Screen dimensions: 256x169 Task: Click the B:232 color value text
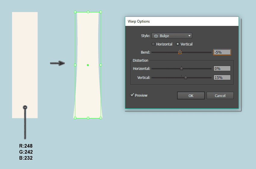click(26, 158)
